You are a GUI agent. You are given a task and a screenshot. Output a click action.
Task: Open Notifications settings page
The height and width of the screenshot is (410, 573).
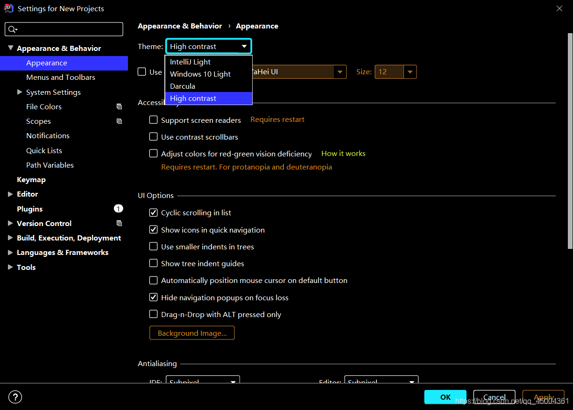coord(48,135)
